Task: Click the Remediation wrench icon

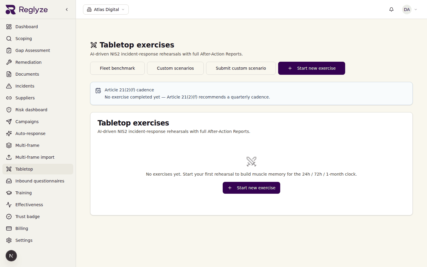Action: pyautogui.click(x=9, y=62)
